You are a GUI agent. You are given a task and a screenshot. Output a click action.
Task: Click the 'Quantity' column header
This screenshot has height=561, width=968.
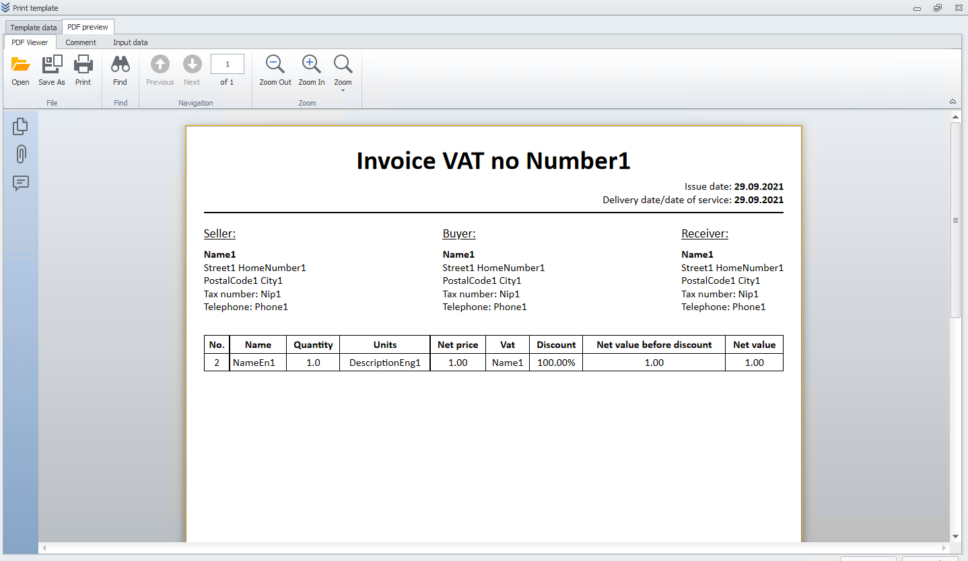click(x=313, y=344)
